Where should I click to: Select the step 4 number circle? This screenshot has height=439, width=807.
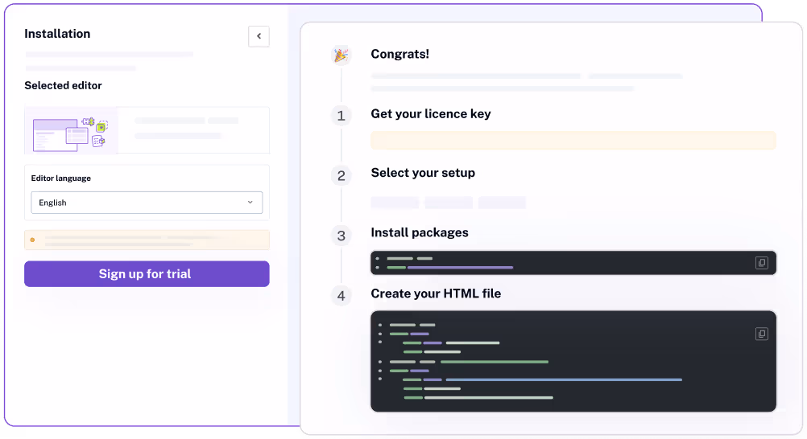(341, 296)
